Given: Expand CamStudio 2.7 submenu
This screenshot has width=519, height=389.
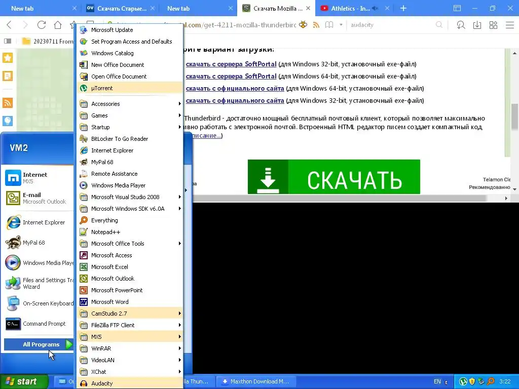Looking at the screenshot, I should pyautogui.click(x=130, y=313).
